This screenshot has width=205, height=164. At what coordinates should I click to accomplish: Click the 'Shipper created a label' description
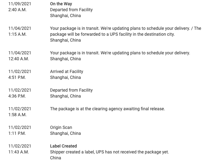coord(109,152)
